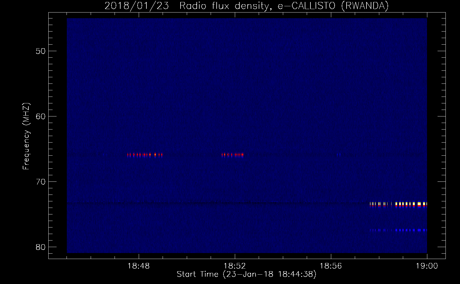460x284 pixels.
Task: Click the bright white-yellow burst at 73.5 MHz
Action: [x=398, y=204]
